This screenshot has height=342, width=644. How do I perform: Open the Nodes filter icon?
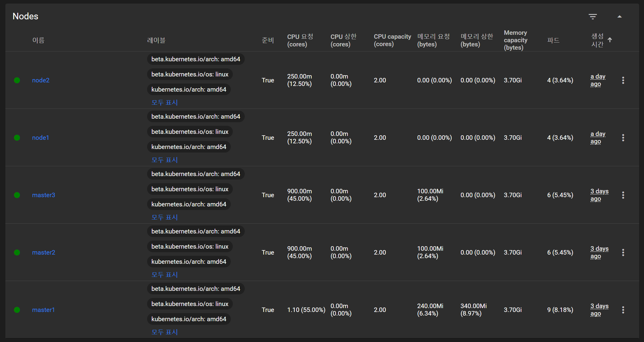coord(592,17)
